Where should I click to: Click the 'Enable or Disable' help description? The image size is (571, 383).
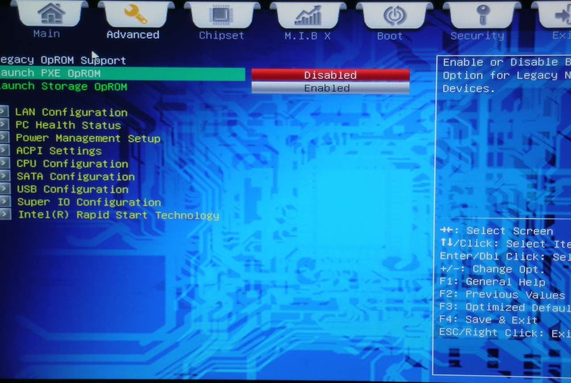click(507, 75)
